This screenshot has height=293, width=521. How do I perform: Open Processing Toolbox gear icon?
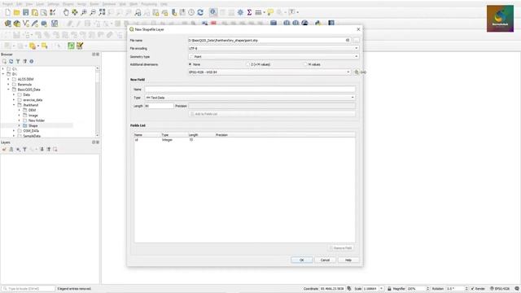point(240,13)
